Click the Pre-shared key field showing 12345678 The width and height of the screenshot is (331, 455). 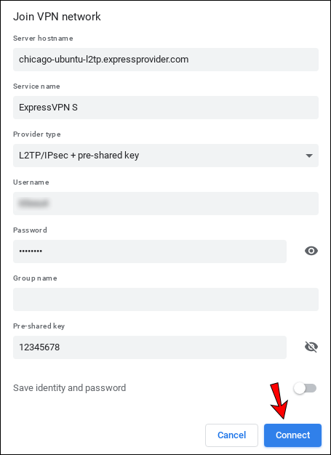[150, 347]
